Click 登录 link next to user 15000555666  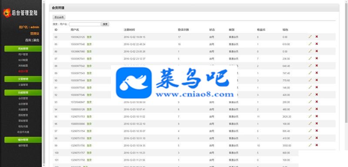pyautogui.click(x=89, y=124)
